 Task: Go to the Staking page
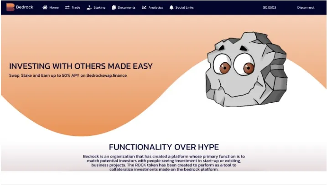(99, 7)
